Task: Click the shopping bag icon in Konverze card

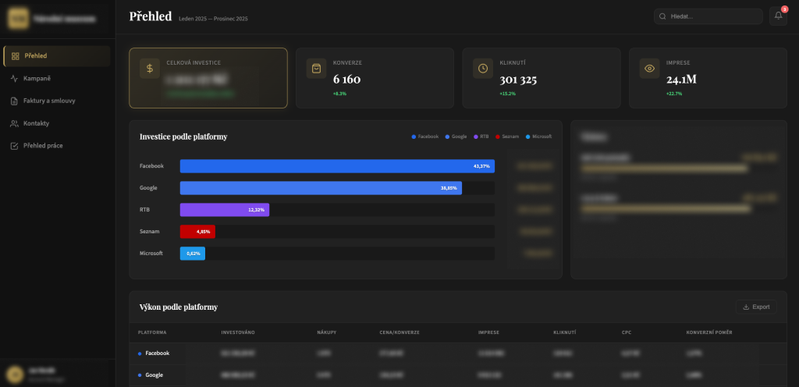Action: pos(317,69)
